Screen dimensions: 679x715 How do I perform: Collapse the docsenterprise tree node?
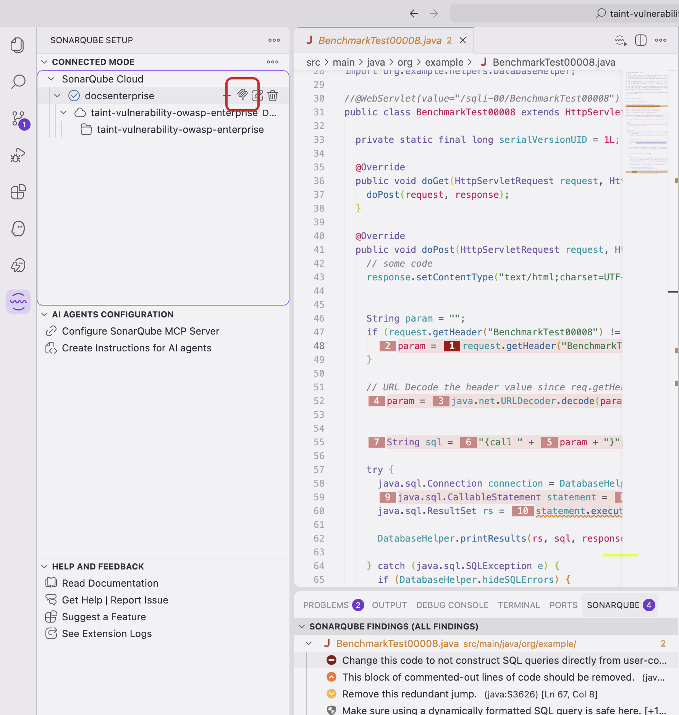click(58, 95)
